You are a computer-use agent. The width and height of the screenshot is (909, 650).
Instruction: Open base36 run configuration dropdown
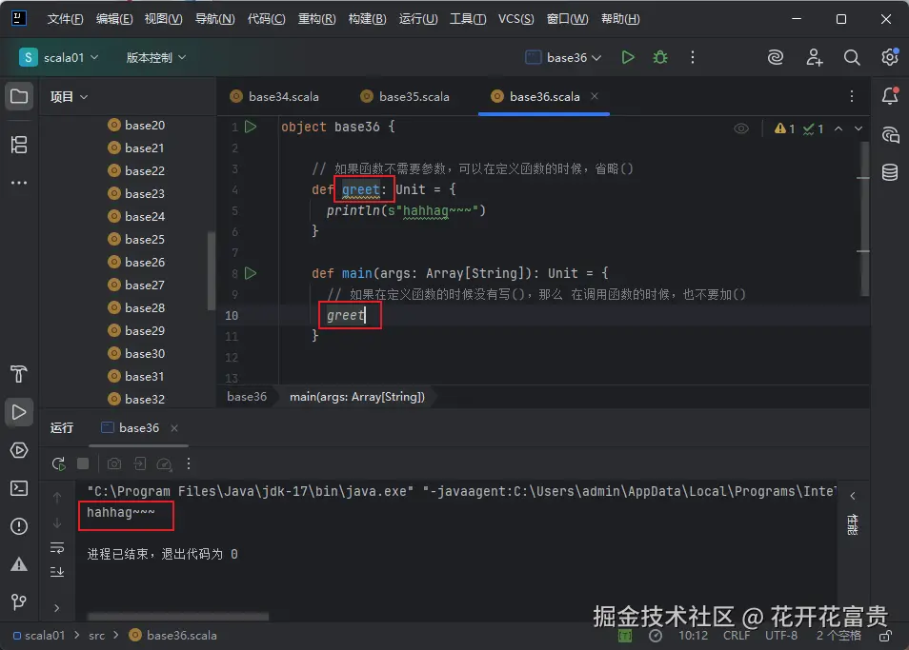pyautogui.click(x=563, y=57)
